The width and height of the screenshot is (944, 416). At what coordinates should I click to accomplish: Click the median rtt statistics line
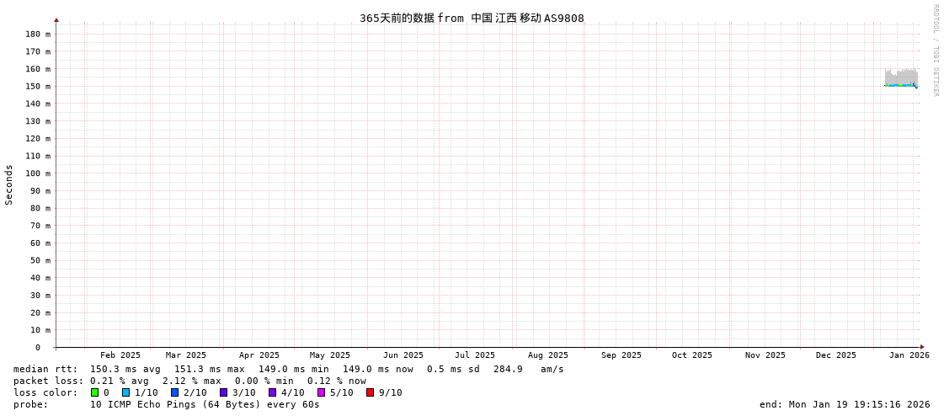[288, 369]
